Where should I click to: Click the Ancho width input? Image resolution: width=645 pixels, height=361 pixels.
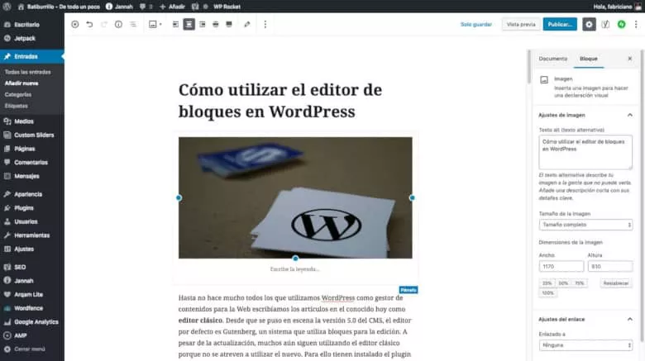coord(561,267)
